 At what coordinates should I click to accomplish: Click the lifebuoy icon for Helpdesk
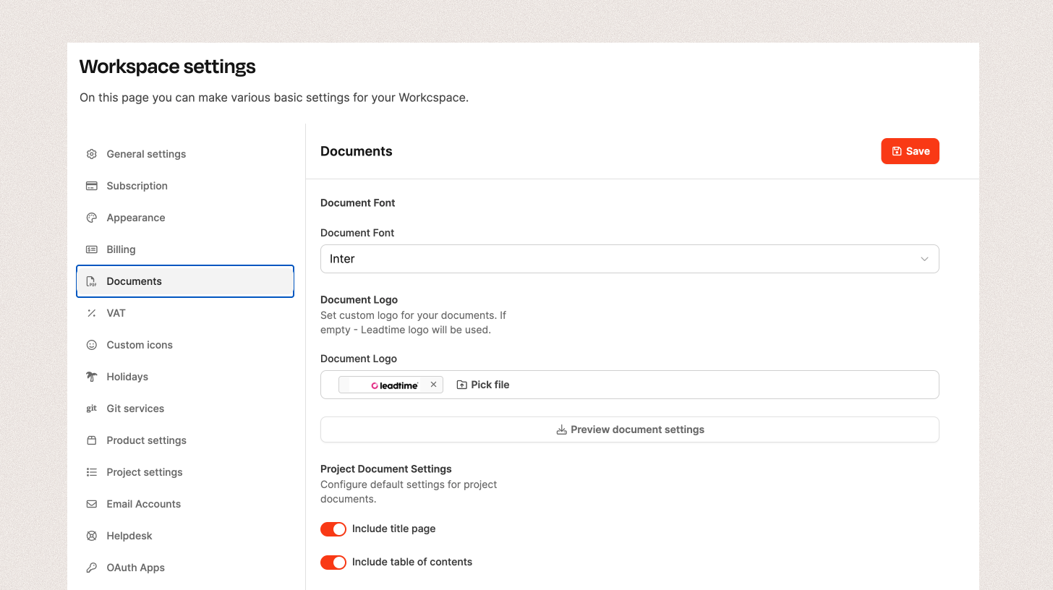[x=92, y=536]
